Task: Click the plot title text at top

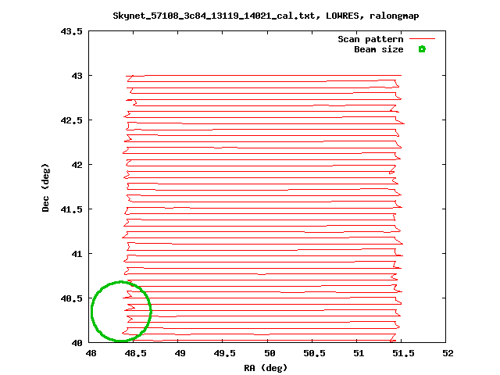Action: coord(266,16)
